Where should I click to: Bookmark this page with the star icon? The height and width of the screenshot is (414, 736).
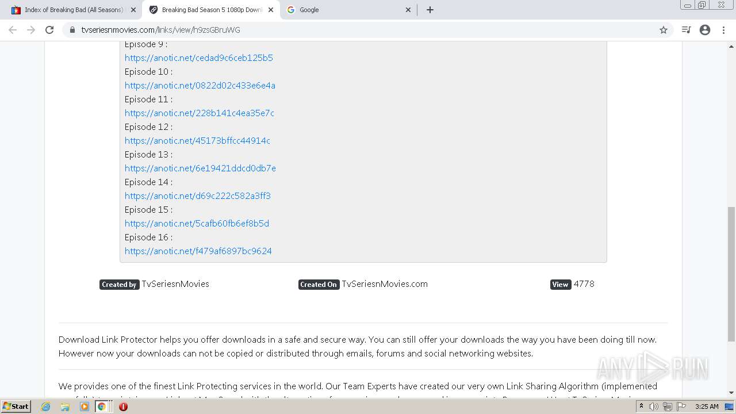tap(664, 30)
